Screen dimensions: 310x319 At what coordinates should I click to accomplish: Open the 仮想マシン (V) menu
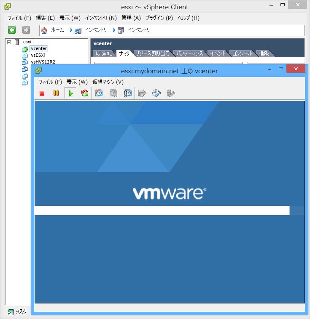click(108, 82)
